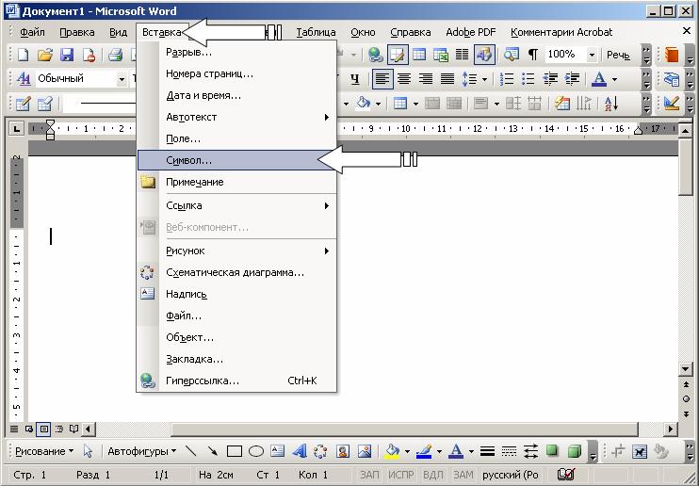Click the Save icon in the toolbar
Viewport: 699px width, 486px height.
[67, 56]
